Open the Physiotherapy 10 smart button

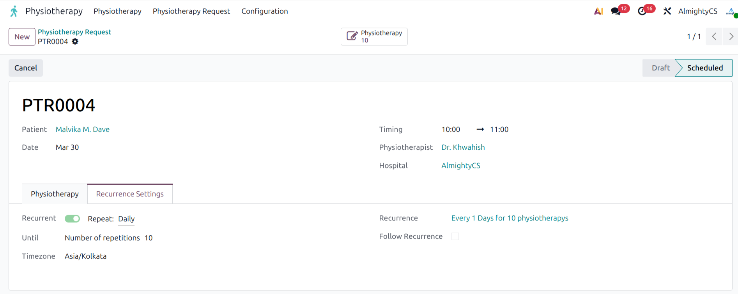(374, 37)
